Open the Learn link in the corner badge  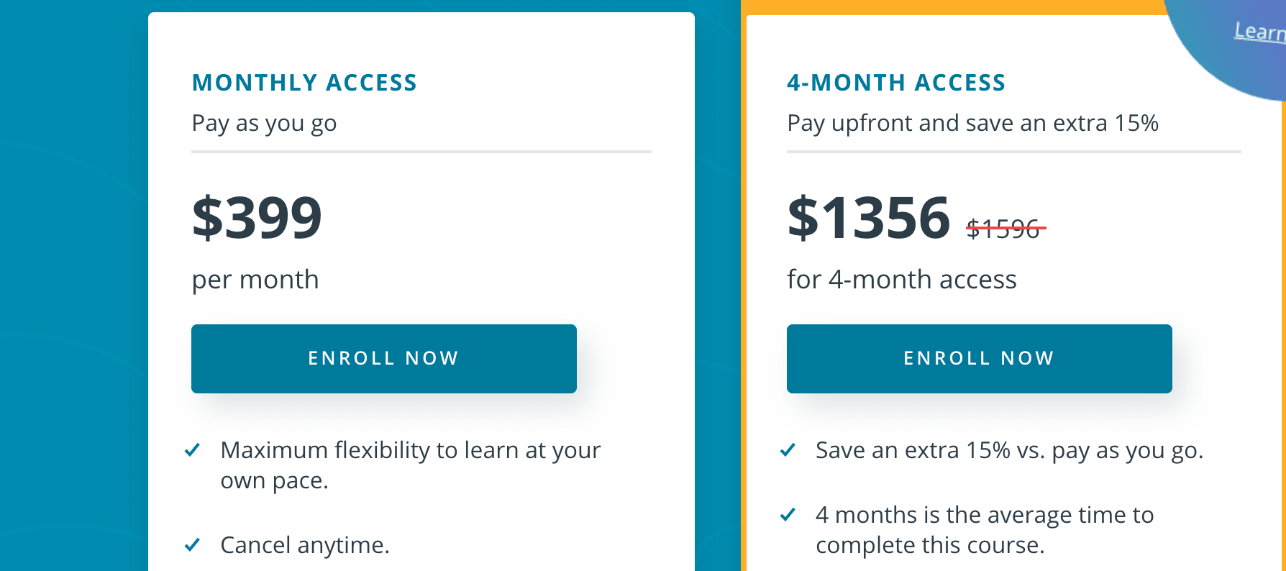tap(1259, 32)
